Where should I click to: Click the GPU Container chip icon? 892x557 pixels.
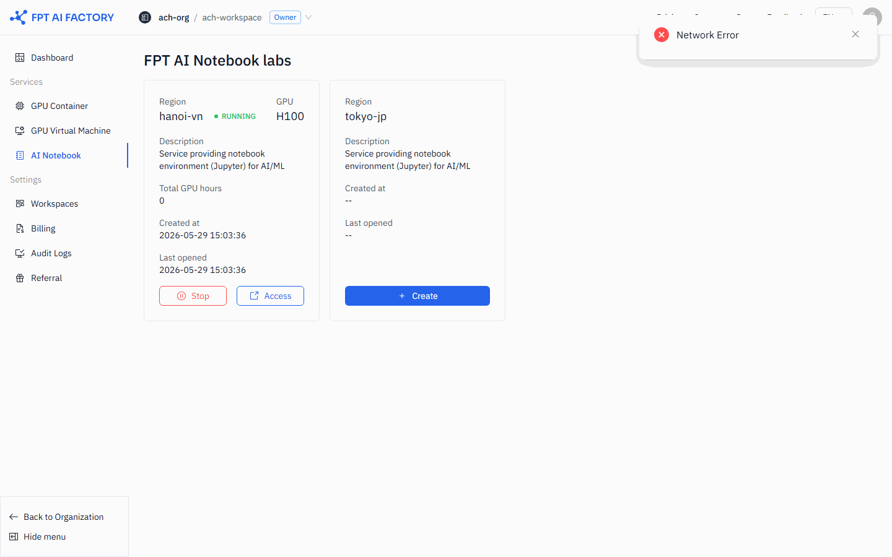click(x=20, y=106)
